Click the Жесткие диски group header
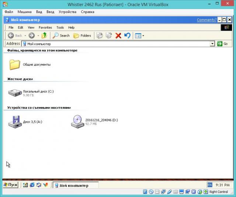236x197 pixels. (20, 79)
